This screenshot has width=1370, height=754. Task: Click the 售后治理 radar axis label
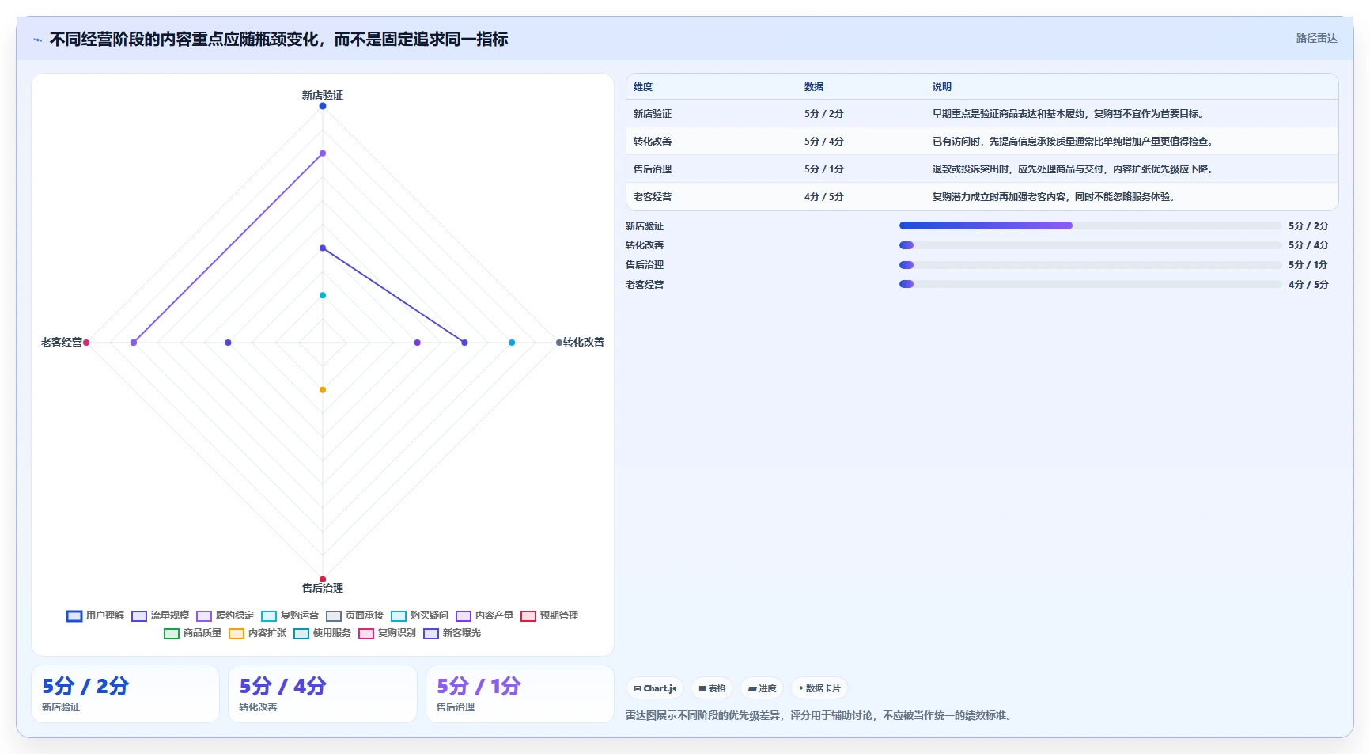coord(323,588)
